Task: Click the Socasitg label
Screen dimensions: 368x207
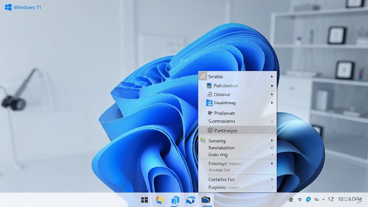Action: tap(217, 141)
